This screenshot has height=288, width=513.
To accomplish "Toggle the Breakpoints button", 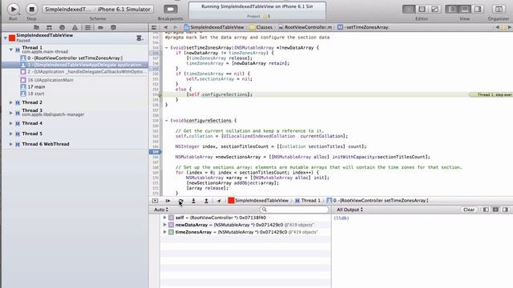I will tap(171, 9).
